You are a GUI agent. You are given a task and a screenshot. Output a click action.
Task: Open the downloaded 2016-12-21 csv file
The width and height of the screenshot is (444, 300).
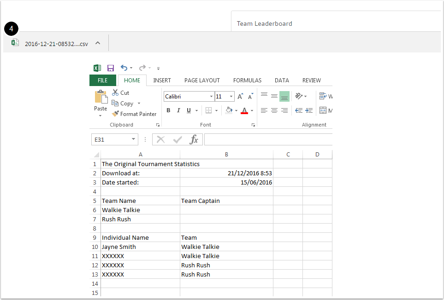coord(56,44)
